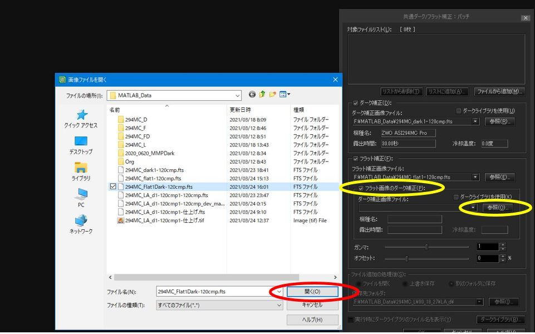Create a new folder icon

[272, 95]
